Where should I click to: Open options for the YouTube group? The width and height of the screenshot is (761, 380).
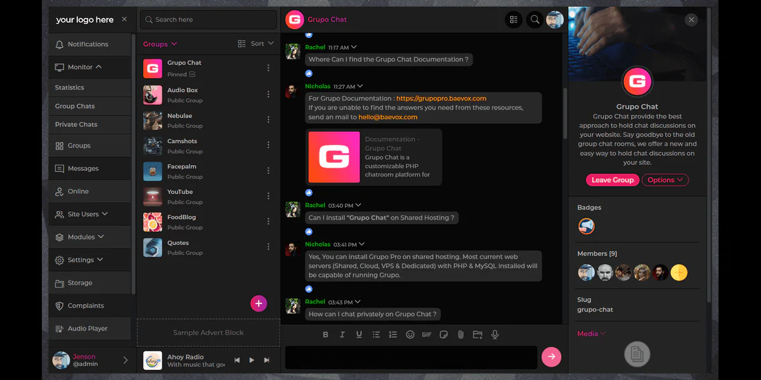(x=268, y=196)
